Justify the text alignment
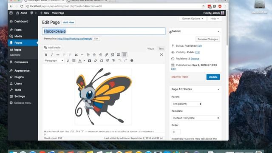The width and height of the screenshot is (272, 153). coord(74,60)
